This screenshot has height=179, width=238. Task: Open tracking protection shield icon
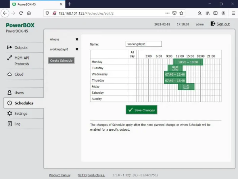(x=47, y=13)
